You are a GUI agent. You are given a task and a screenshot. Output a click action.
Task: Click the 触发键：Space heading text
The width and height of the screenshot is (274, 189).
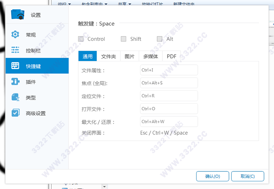coord(96,24)
